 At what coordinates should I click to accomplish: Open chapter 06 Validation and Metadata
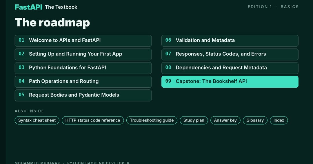230,41
